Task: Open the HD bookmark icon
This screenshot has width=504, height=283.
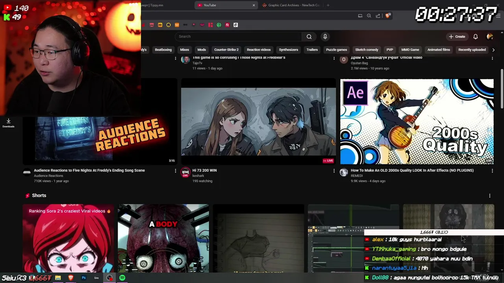Action: pos(160,25)
